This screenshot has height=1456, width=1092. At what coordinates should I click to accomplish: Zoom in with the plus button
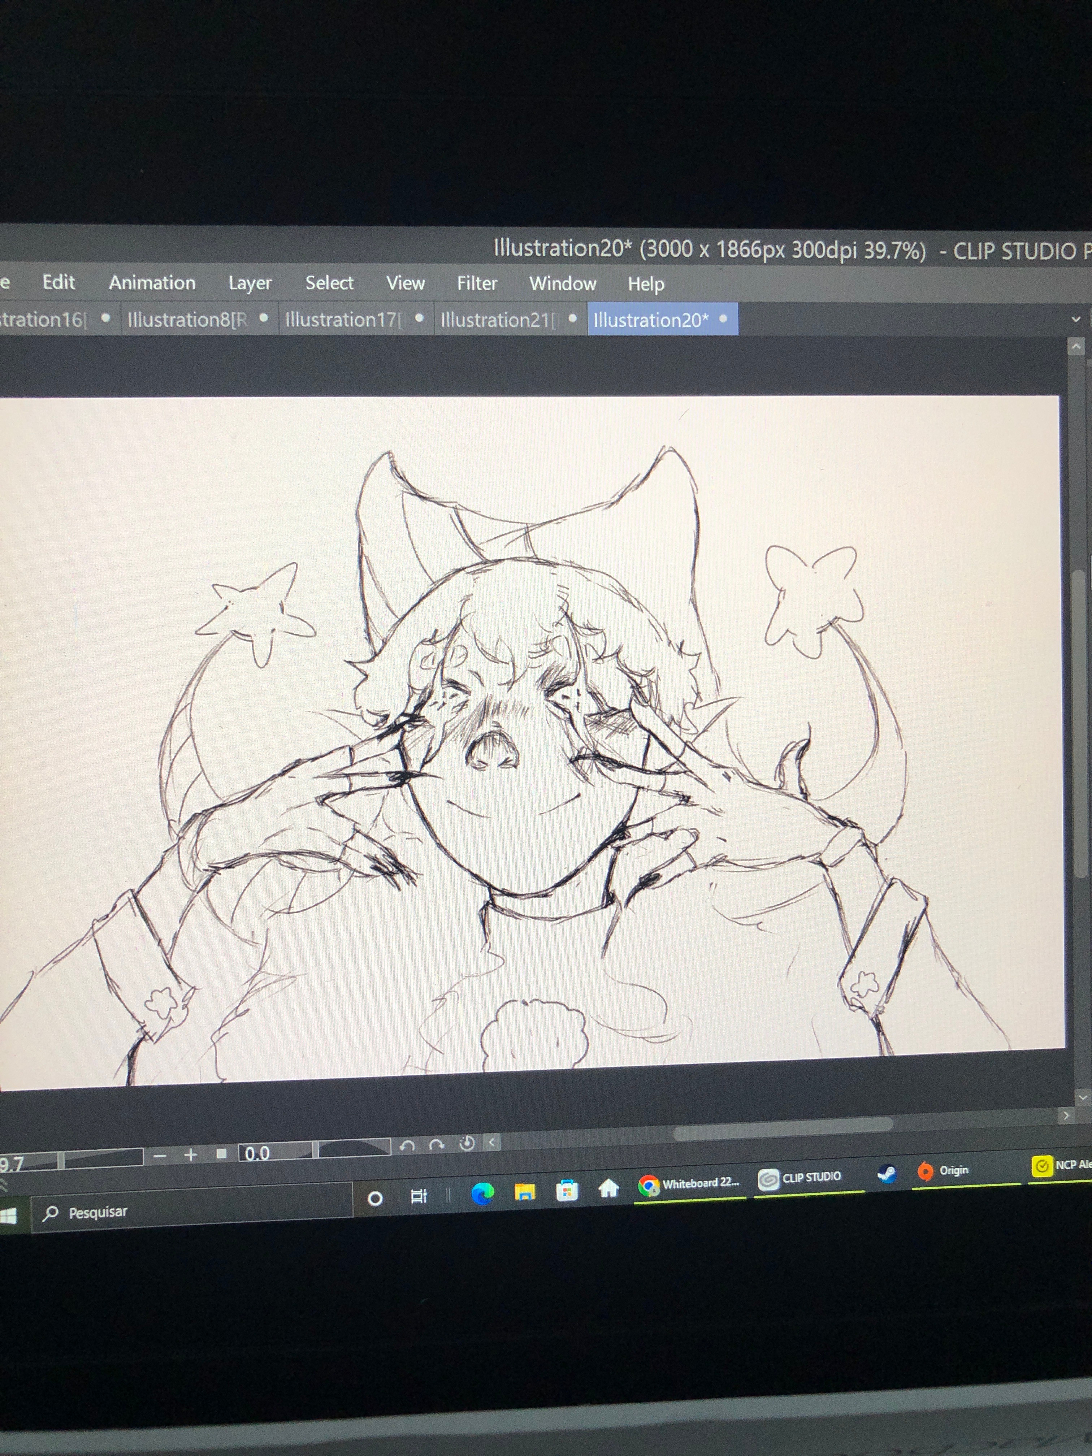click(x=191, y=1154)
